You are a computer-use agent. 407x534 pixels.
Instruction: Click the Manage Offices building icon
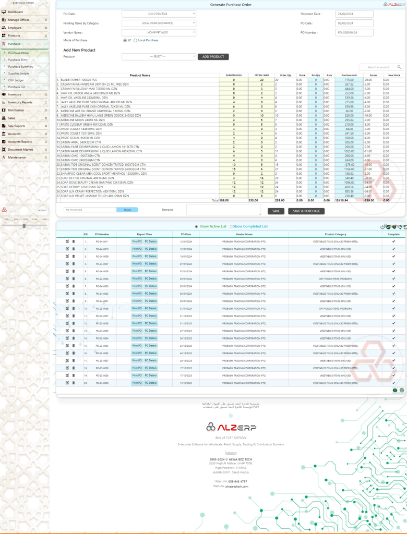point(4,20)
